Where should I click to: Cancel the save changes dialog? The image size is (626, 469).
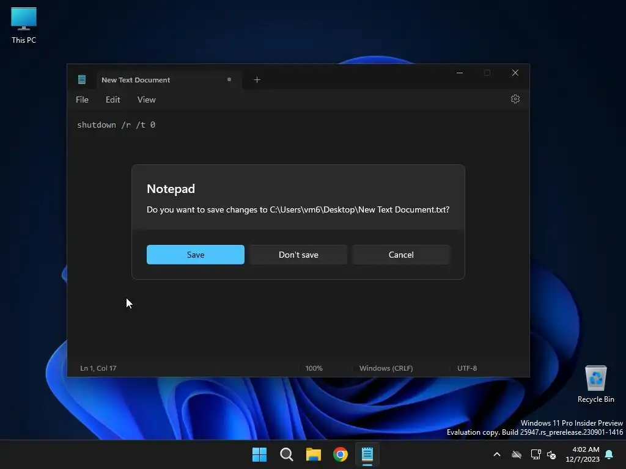401,255
